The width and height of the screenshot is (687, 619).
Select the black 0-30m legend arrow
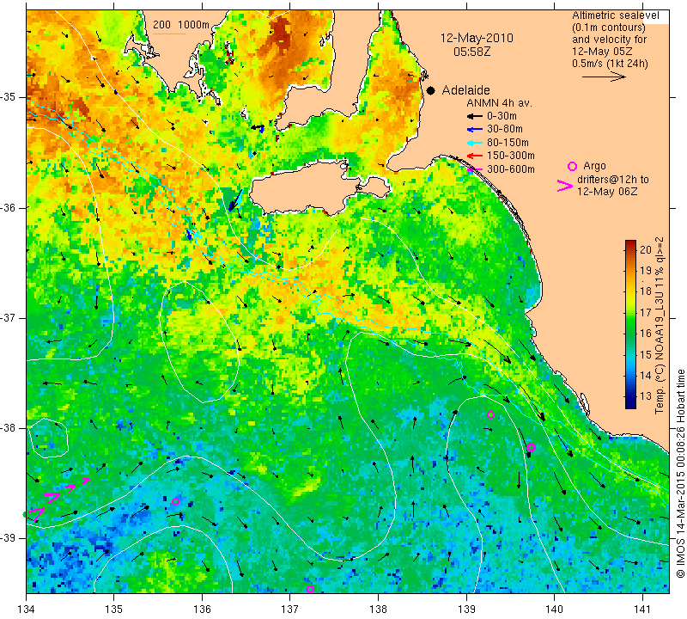(x=474, y=116)
